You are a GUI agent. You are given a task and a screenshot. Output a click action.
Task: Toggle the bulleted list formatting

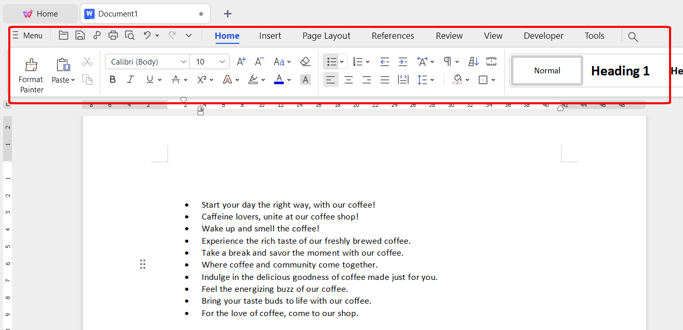point(331,61)
